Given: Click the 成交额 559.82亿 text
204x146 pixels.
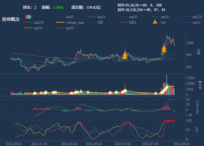Looking at the screenshot, I should pos(86,7).
